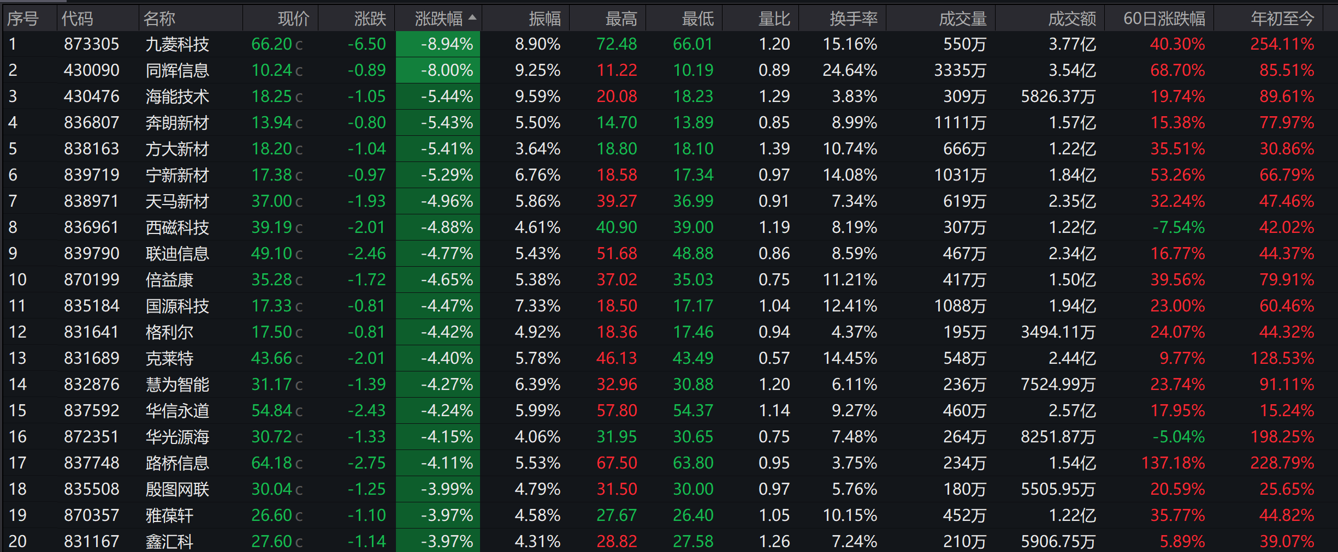Select stock 华信永道
The image size is (1338, 552).
pos(177,411)
